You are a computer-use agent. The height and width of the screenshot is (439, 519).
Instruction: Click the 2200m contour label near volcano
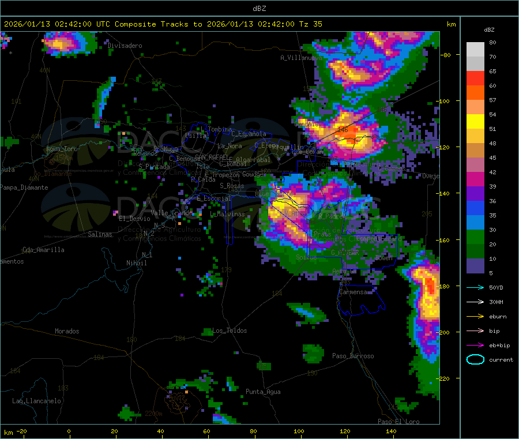coord(153,414)
